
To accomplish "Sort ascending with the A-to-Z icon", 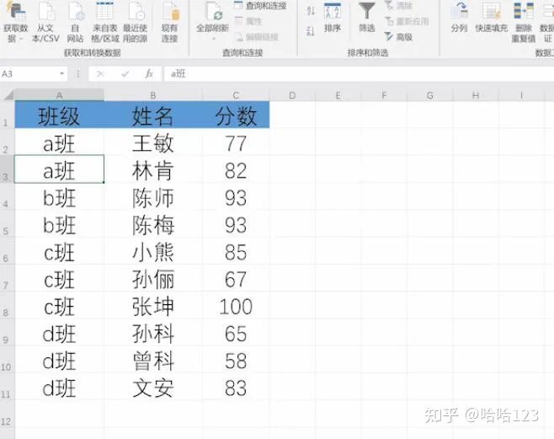I will (311, 11).
